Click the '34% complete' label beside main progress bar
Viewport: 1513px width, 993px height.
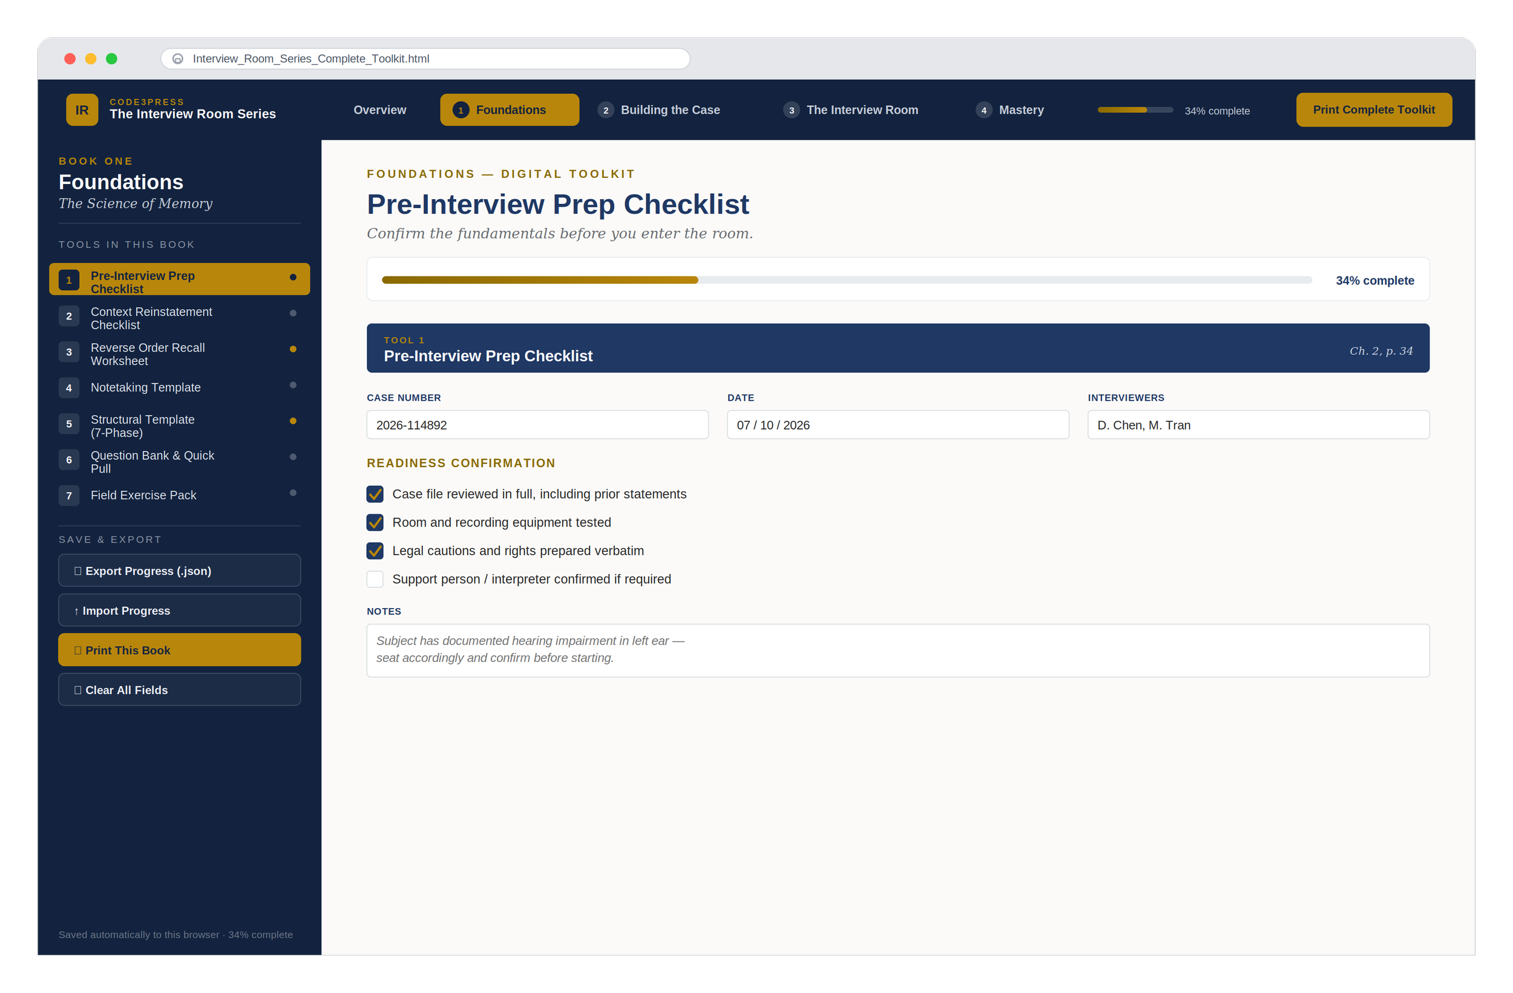1374,280
